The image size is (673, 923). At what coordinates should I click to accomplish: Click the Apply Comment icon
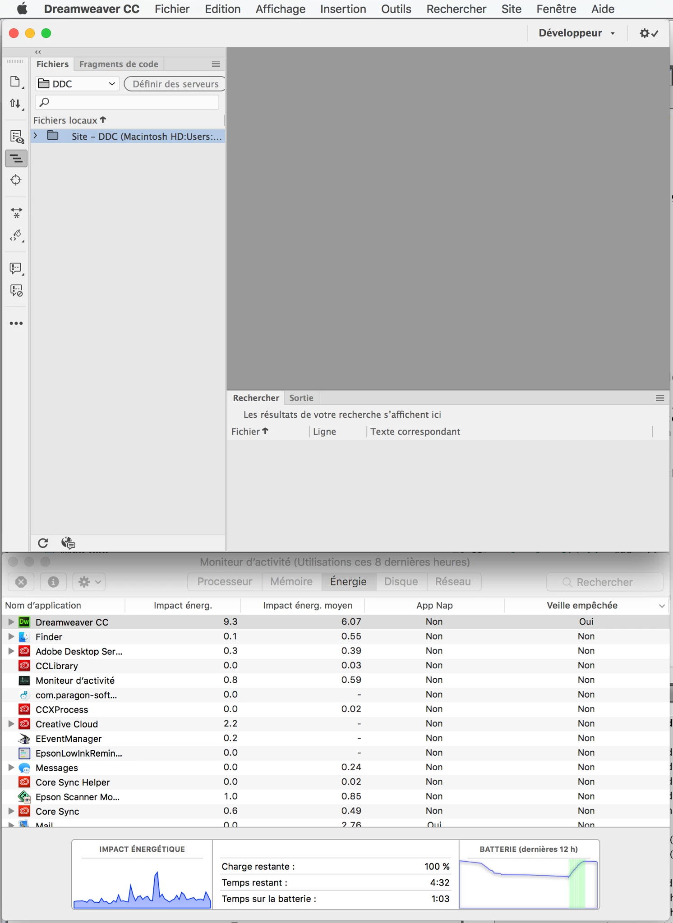click(x=16, y=269)
